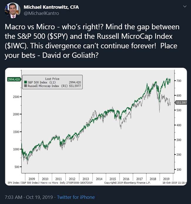This screenshot has width=191, height=204.
Task: Click the tweet timestamp 7:03 AM Oct 19, 2019
Action: coord(29,197)
